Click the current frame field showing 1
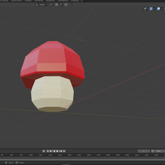 coord(144,151)
